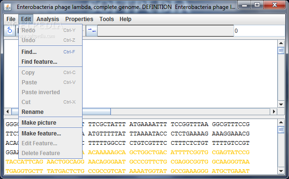The height and width of the screenshot is (179, 289).
Task: Click the long gray toolbar input field
Action: tap(166, 31)
